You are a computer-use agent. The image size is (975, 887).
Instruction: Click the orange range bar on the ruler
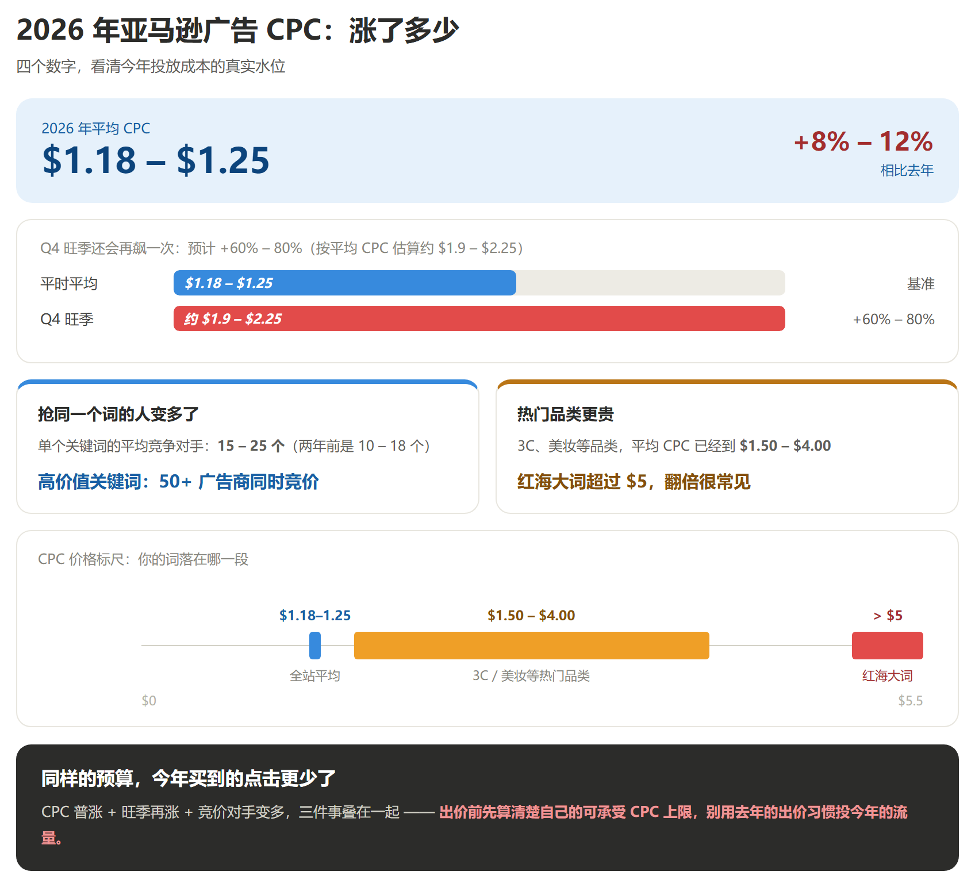pos(532,645)
